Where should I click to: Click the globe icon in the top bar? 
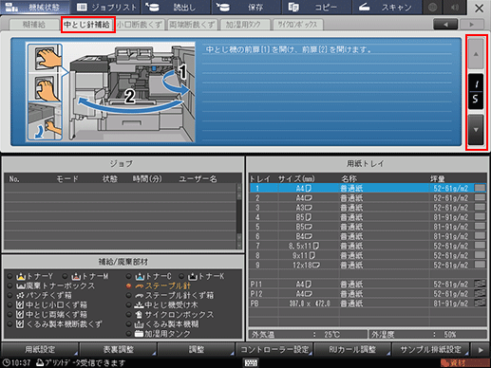(x=432, y=8)
